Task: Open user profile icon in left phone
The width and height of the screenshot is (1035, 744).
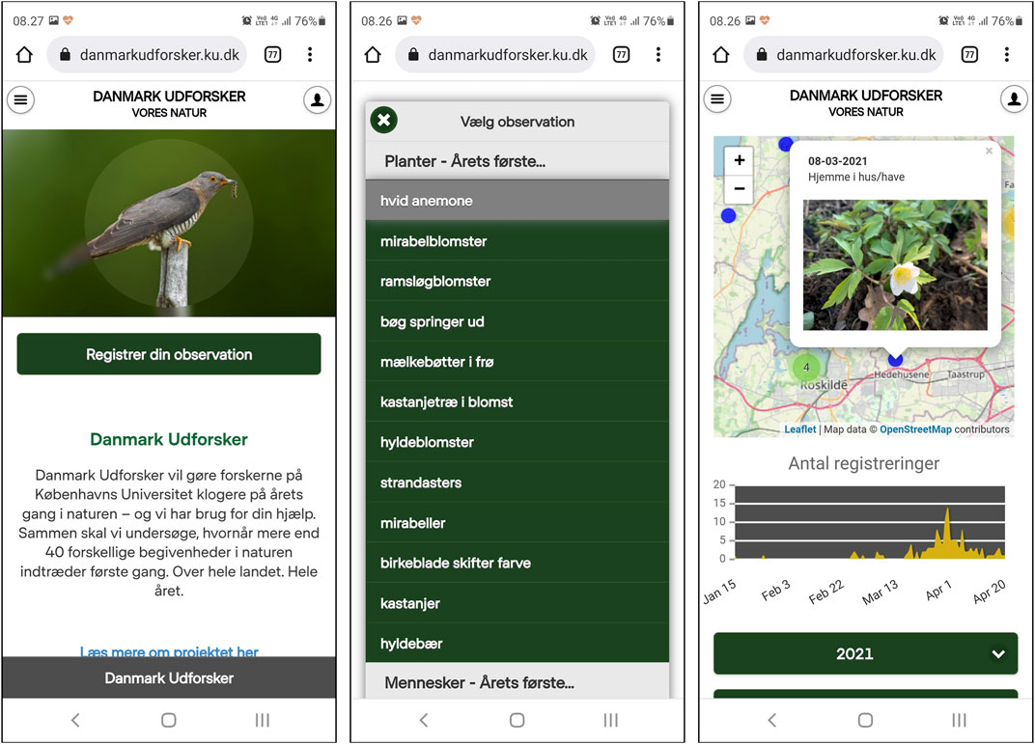Action: 318,100
